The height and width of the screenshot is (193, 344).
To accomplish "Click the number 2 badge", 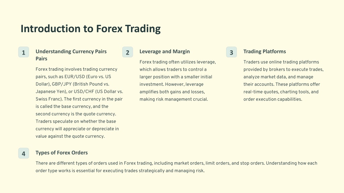I will 127,52.
